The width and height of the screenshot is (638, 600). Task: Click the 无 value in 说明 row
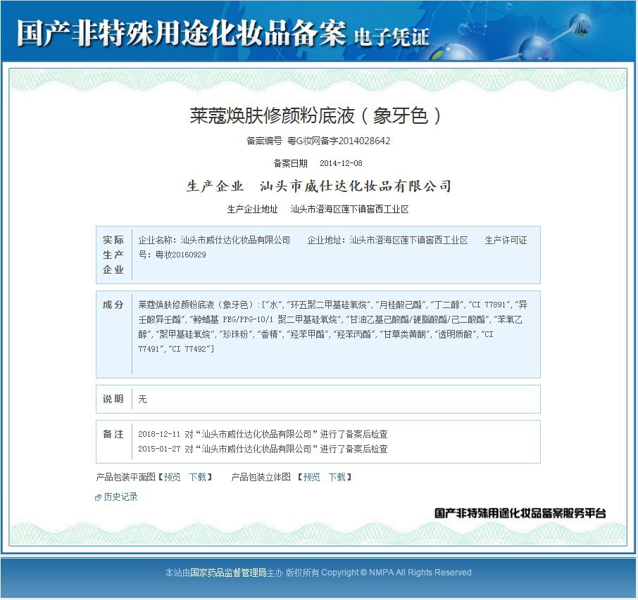point(142,400)
